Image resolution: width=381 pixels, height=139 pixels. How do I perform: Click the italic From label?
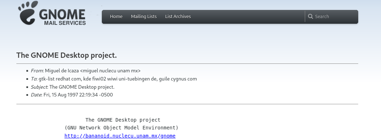point(37,71)
